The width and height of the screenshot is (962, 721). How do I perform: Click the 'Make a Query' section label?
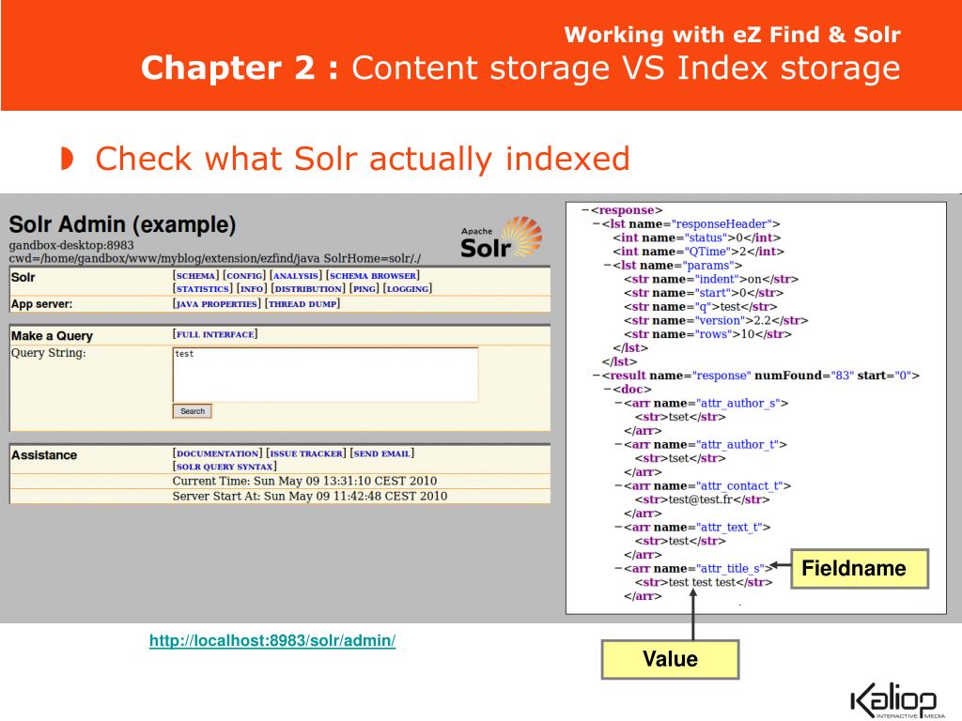[x=53, y=336]
